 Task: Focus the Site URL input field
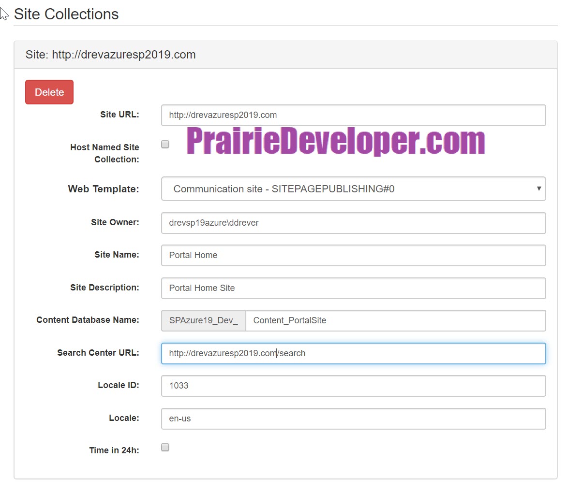pyautogui.click(x=353, y=115)
